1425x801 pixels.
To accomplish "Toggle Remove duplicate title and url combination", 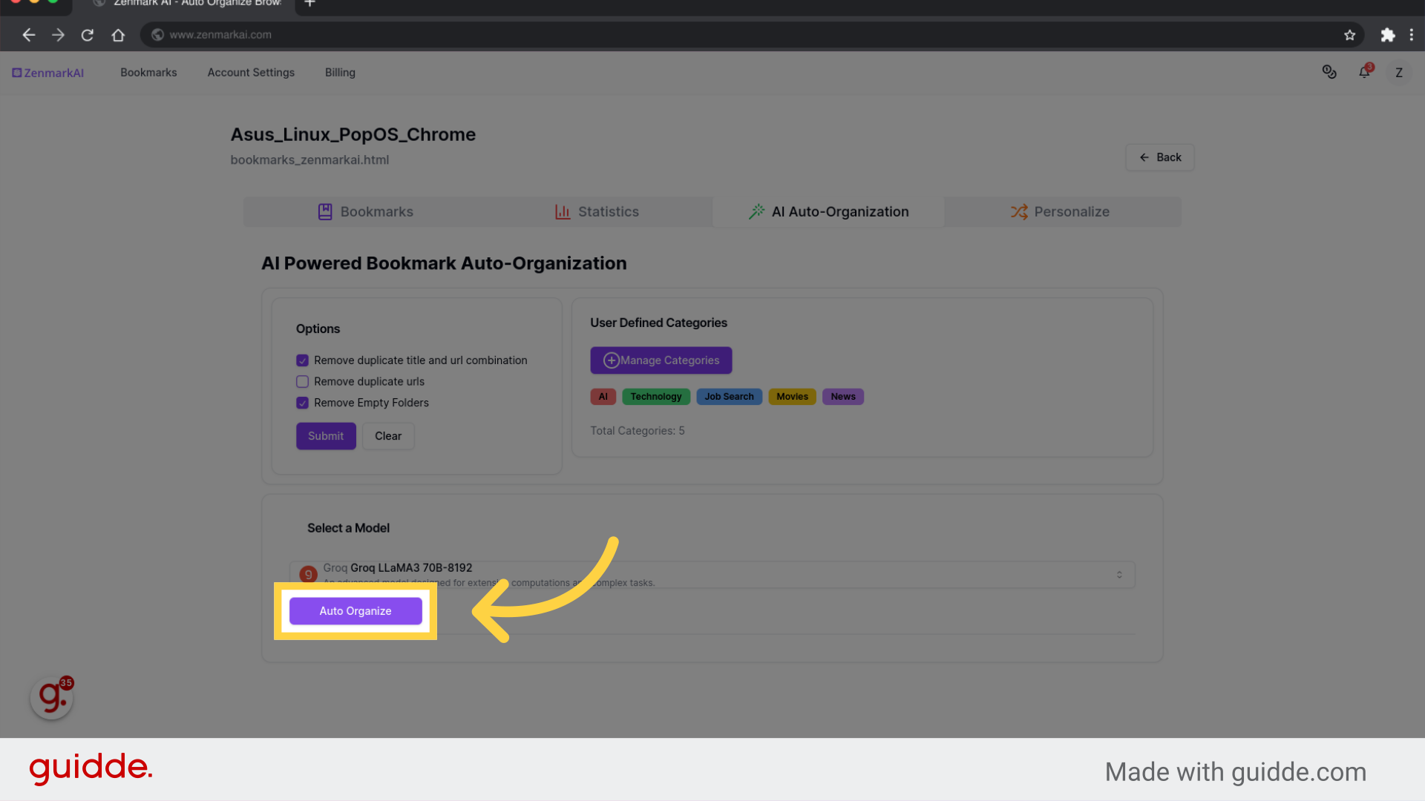I will [302, 360].
